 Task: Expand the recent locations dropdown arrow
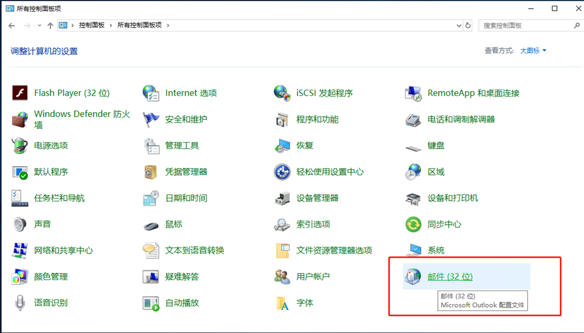[39, 25]
